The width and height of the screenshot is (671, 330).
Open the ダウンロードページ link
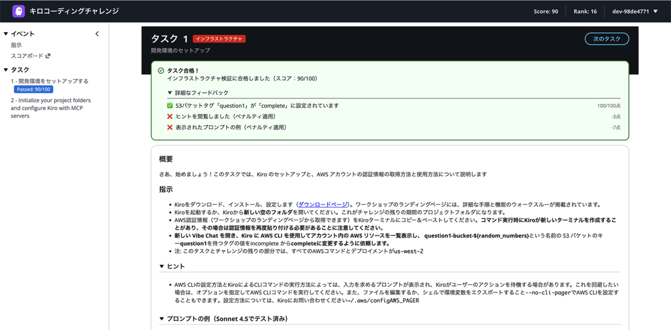coord(324,204)
